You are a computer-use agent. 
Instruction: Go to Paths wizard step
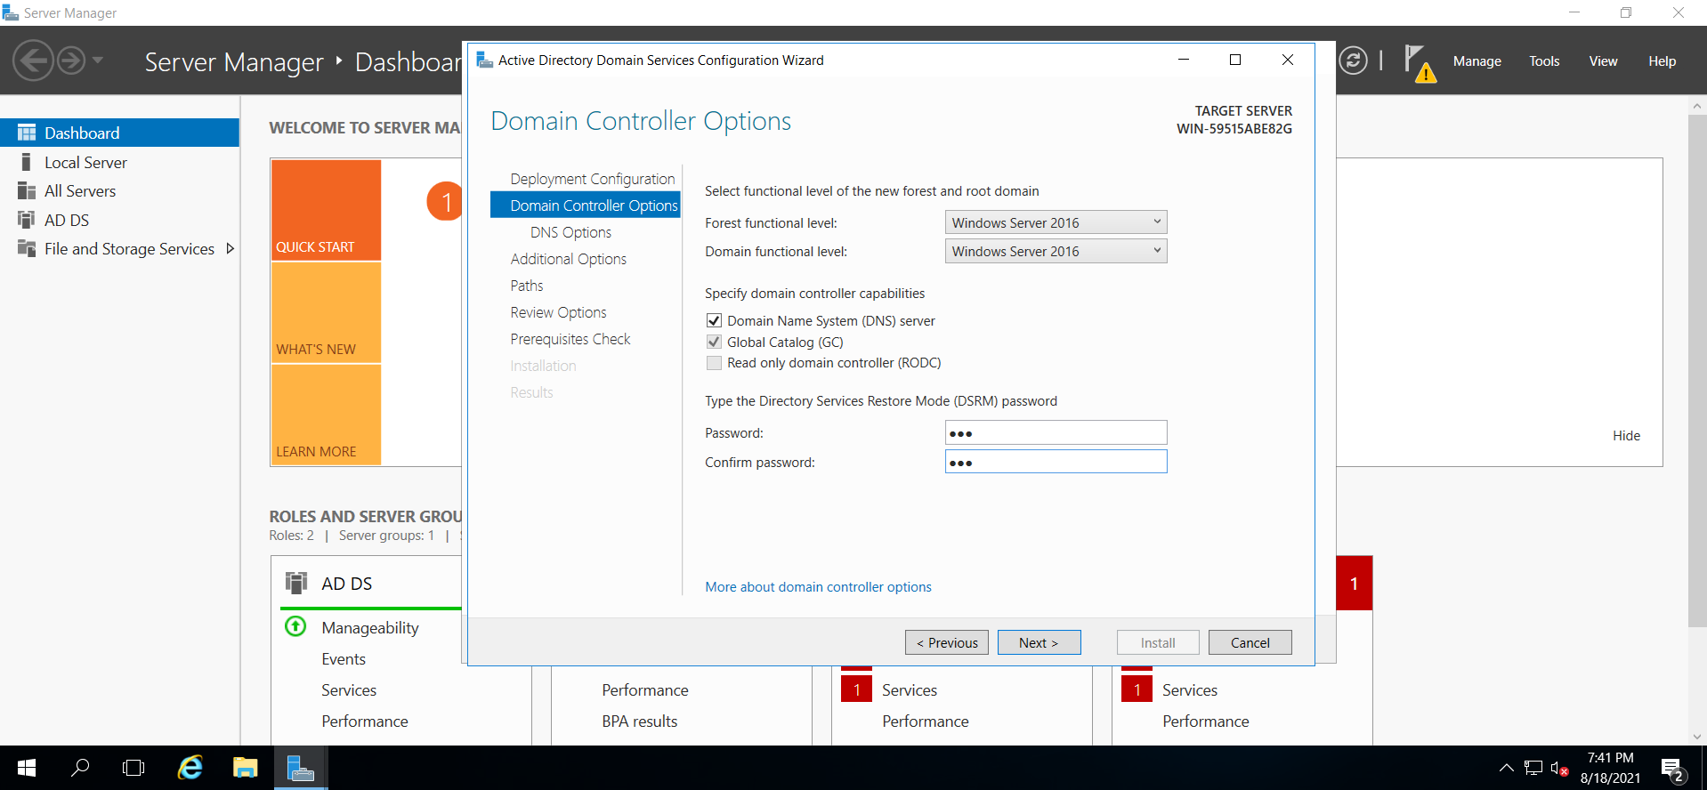(526, 286)
